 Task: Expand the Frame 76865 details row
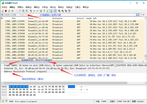(x=2, y=65)
